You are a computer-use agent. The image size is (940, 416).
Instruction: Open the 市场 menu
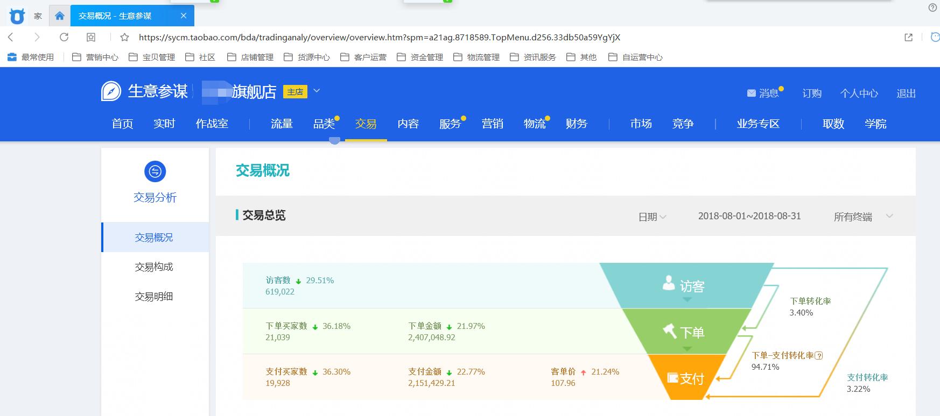click(641, 124)
